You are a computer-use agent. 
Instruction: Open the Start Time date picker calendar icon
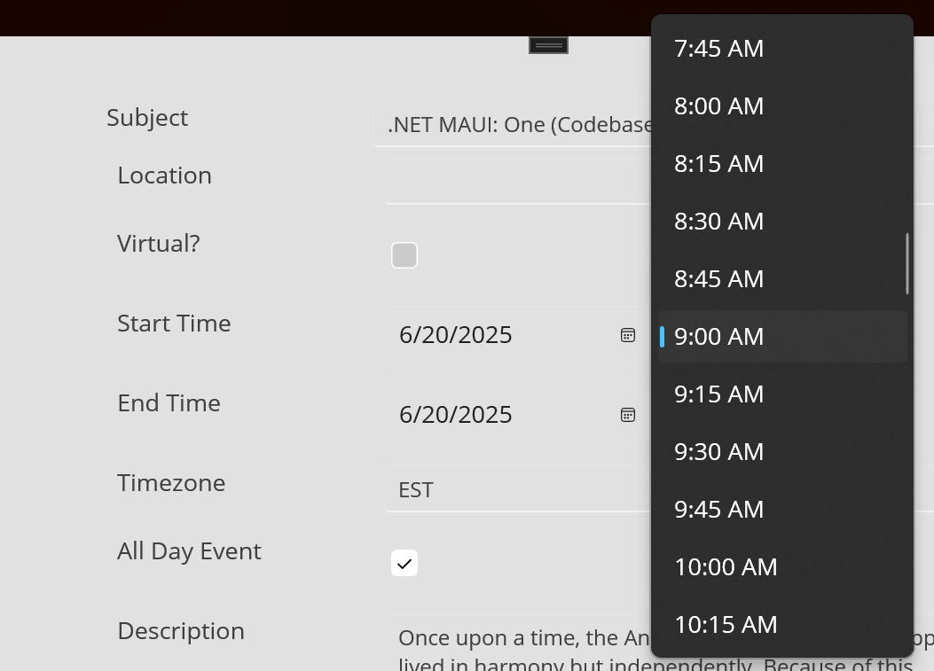tap(628, 335)
